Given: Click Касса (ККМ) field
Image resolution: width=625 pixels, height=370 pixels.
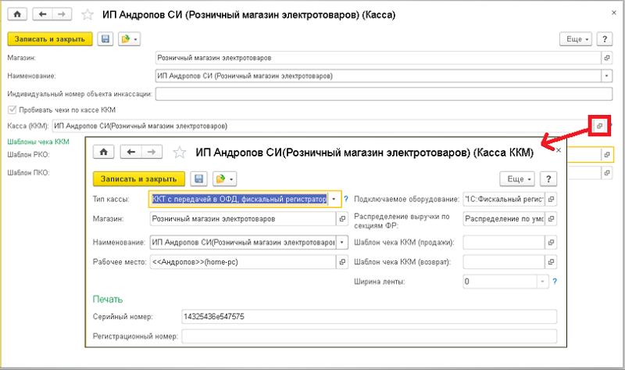Looking at the screenshot, I should coord(321,126).
